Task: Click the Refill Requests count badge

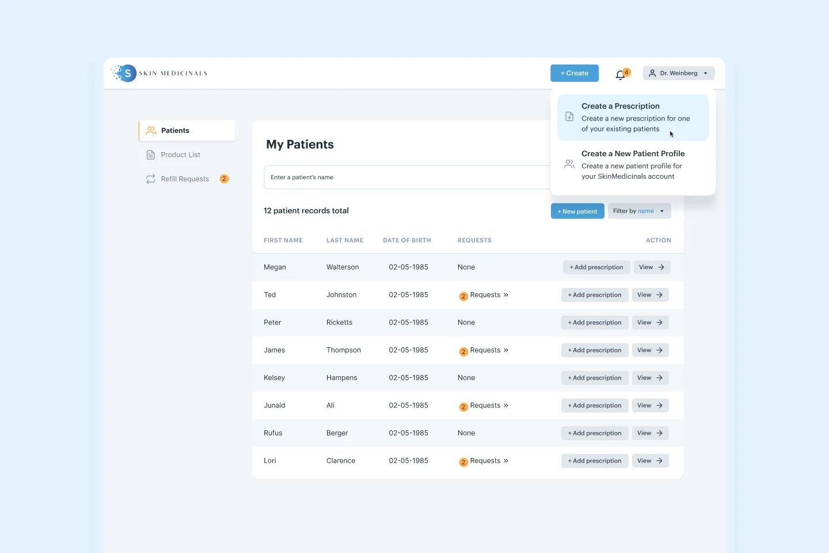Action: (x=225, y=179)
